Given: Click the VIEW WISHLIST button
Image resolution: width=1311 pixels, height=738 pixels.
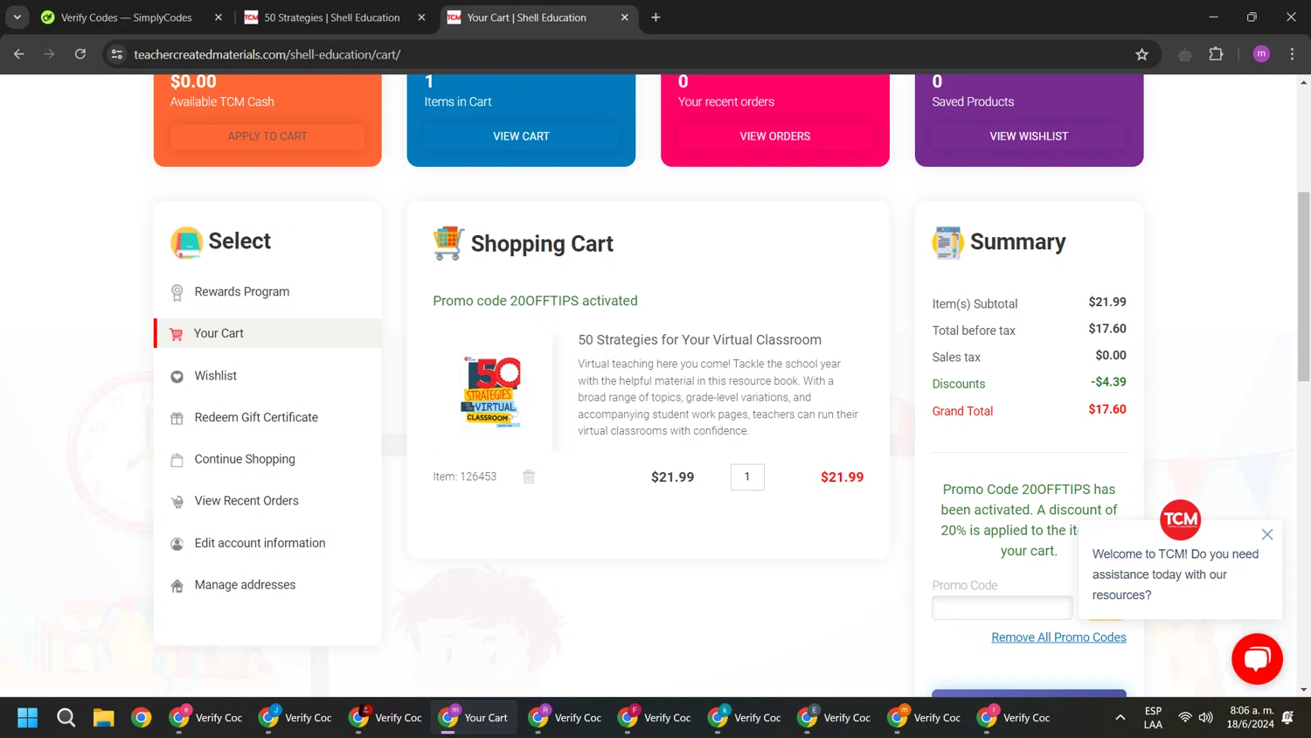Looking at the screenshot, I should 1029,136.
